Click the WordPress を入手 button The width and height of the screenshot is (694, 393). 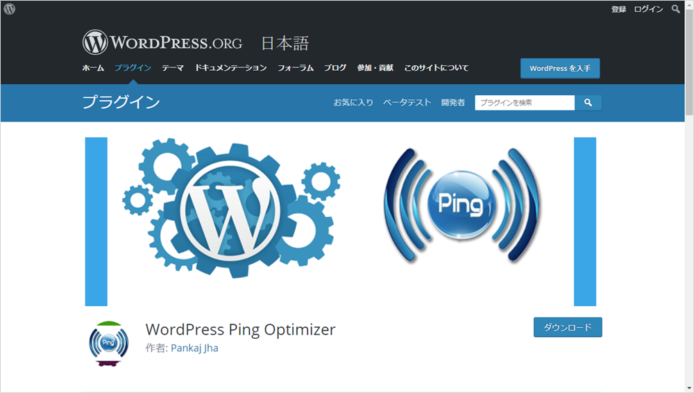click(x=560, y=68)
